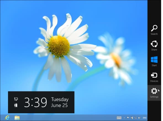Click the Devices label text
This screenshot has width=163, height=121.
click(x=154, y=81)
